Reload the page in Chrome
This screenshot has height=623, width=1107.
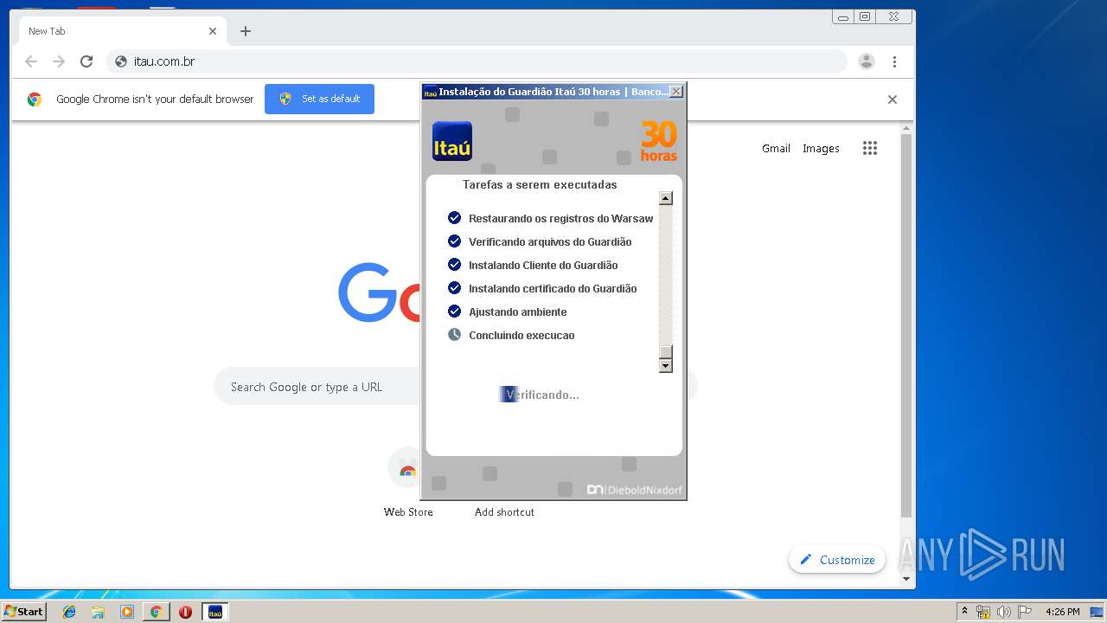click(x=86, y=61)
